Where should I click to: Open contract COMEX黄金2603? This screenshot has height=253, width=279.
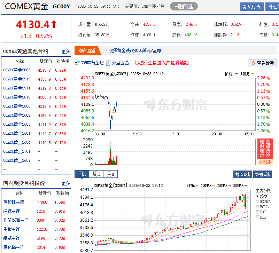point(17,124)
